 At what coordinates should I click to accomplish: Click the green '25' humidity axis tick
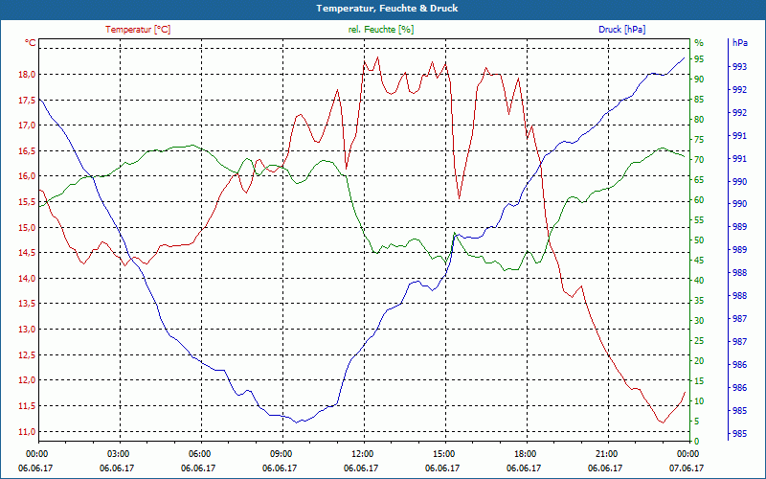tap(699, 341)
